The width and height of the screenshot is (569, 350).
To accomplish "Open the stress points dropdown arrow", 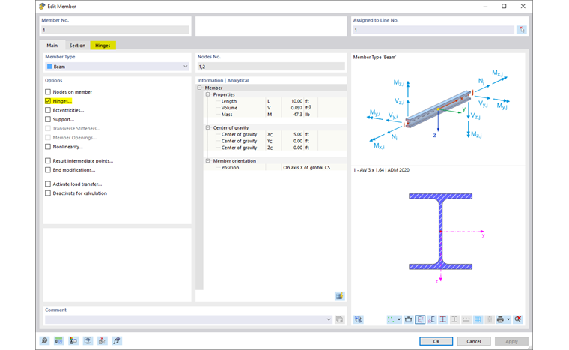I will coord(399,319).
